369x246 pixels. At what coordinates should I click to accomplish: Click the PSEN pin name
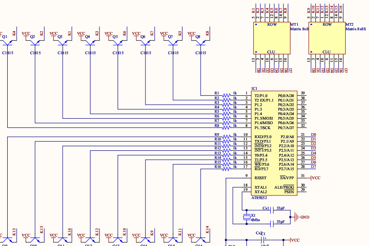pos(289,192)
